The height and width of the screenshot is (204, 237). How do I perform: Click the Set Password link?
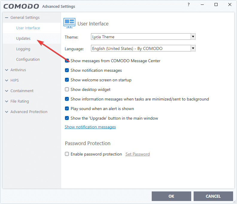[138, 154]
